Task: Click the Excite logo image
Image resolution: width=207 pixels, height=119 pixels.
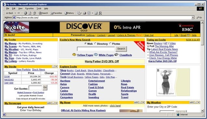Action: pos(17,27)
